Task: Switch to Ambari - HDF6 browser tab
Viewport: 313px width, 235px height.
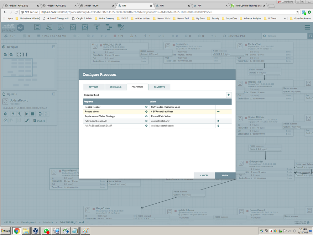Action: pos(97,6)
